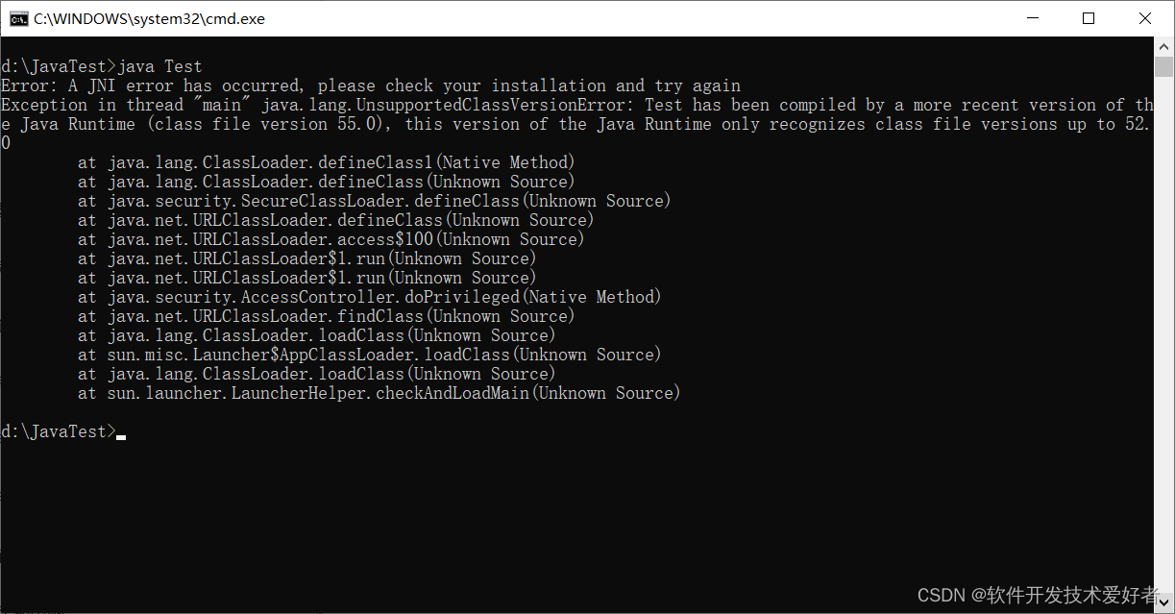Close the cmd.exe window

1145,17
